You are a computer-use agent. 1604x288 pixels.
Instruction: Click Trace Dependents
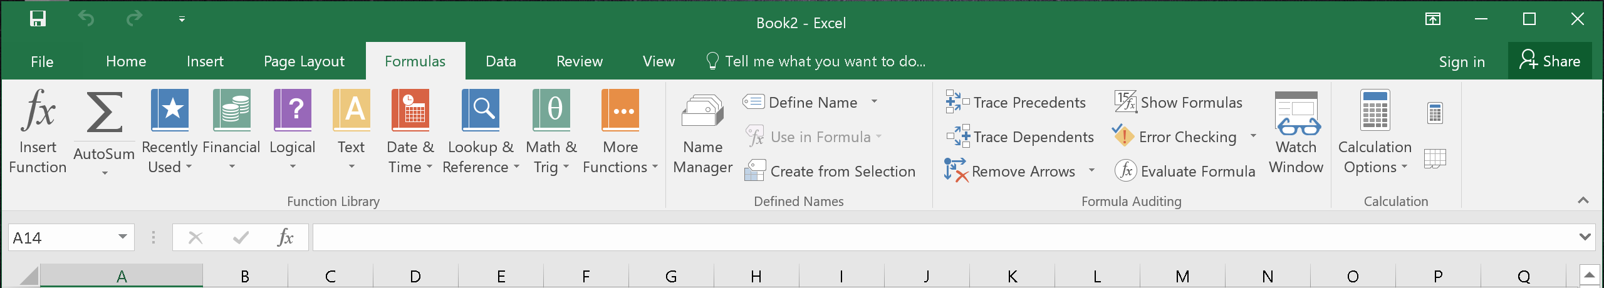click(1019, 136)
